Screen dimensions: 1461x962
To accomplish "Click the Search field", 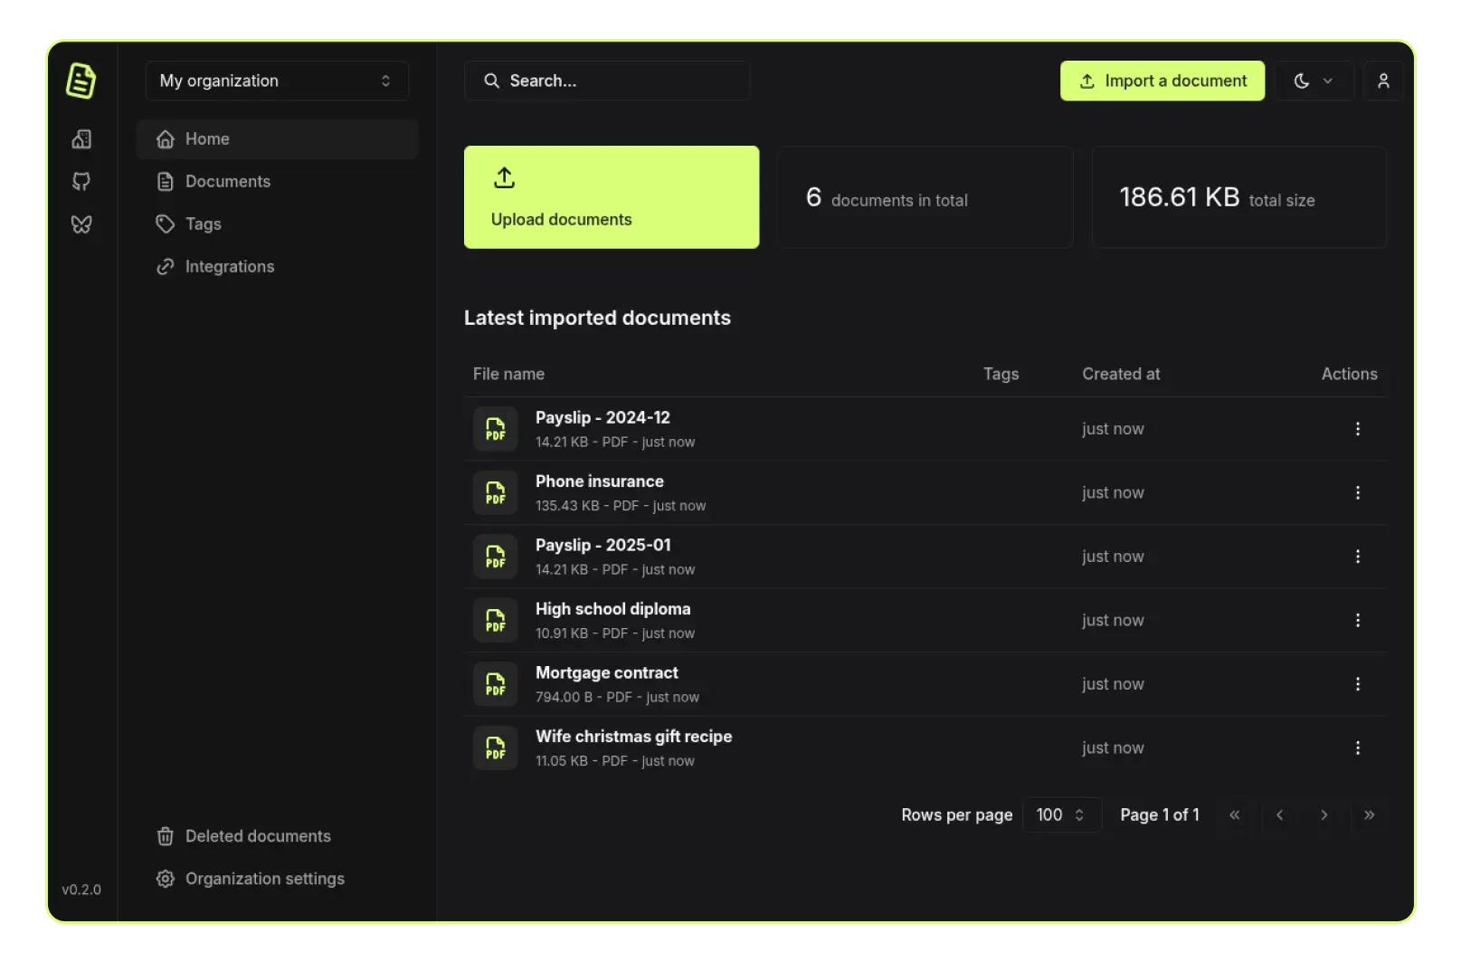I will pos(607,81).
